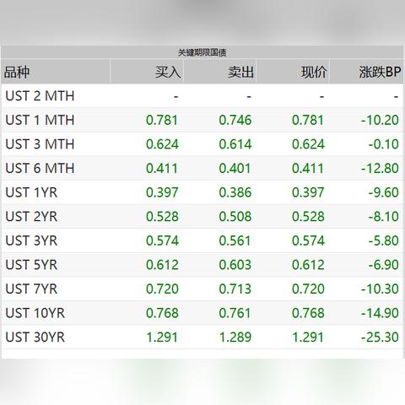Click the UST 2YR instrument name
This screenshot has height=405, width=405.
31,217
